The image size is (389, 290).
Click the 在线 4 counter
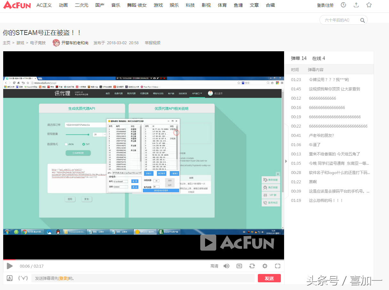tap(319, 58)
